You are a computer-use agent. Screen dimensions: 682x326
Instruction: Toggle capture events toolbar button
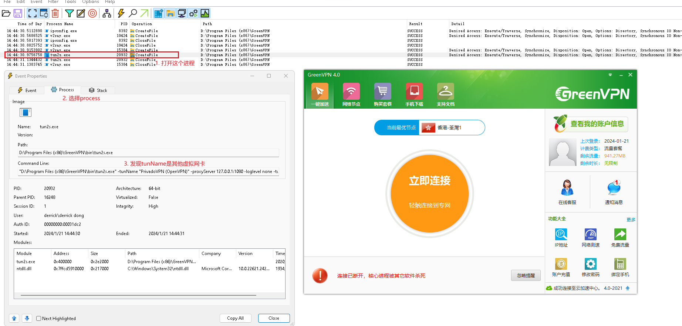click(33, 14)
